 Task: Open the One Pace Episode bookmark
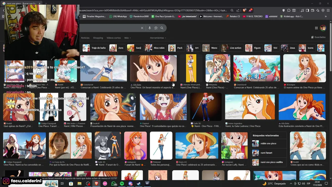point(163,16)
